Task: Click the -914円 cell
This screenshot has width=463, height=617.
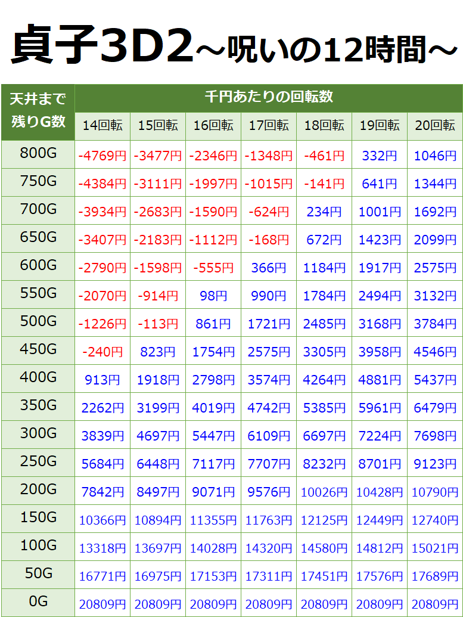Action: [158, 296]
